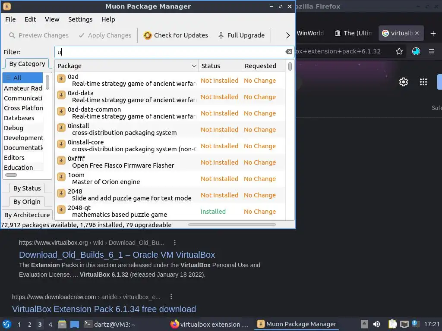Open VirtualBox Extension Pack 6.1.34 link
This screenshot has width=442, height=331.
pos(104,309)
